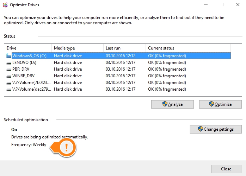246x176 pixels.
Task: Click the WINRE_DRV drive icon
Action: 9,76
